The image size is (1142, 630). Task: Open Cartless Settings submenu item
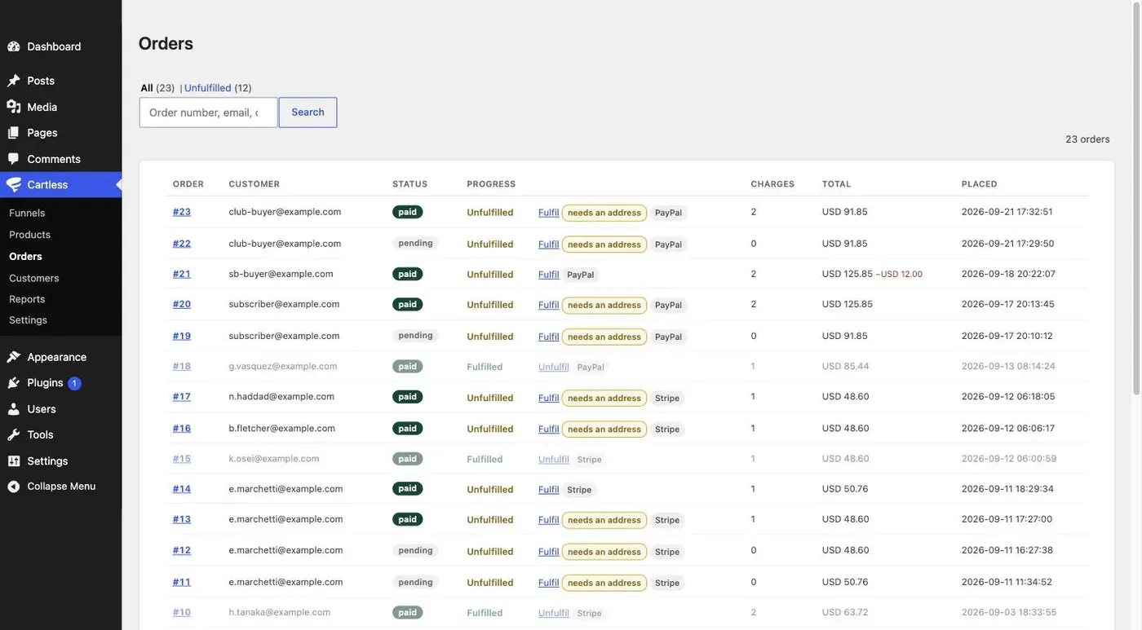28,320
